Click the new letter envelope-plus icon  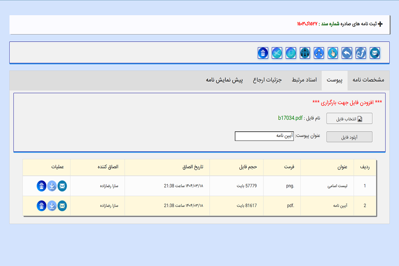(375, 53)
